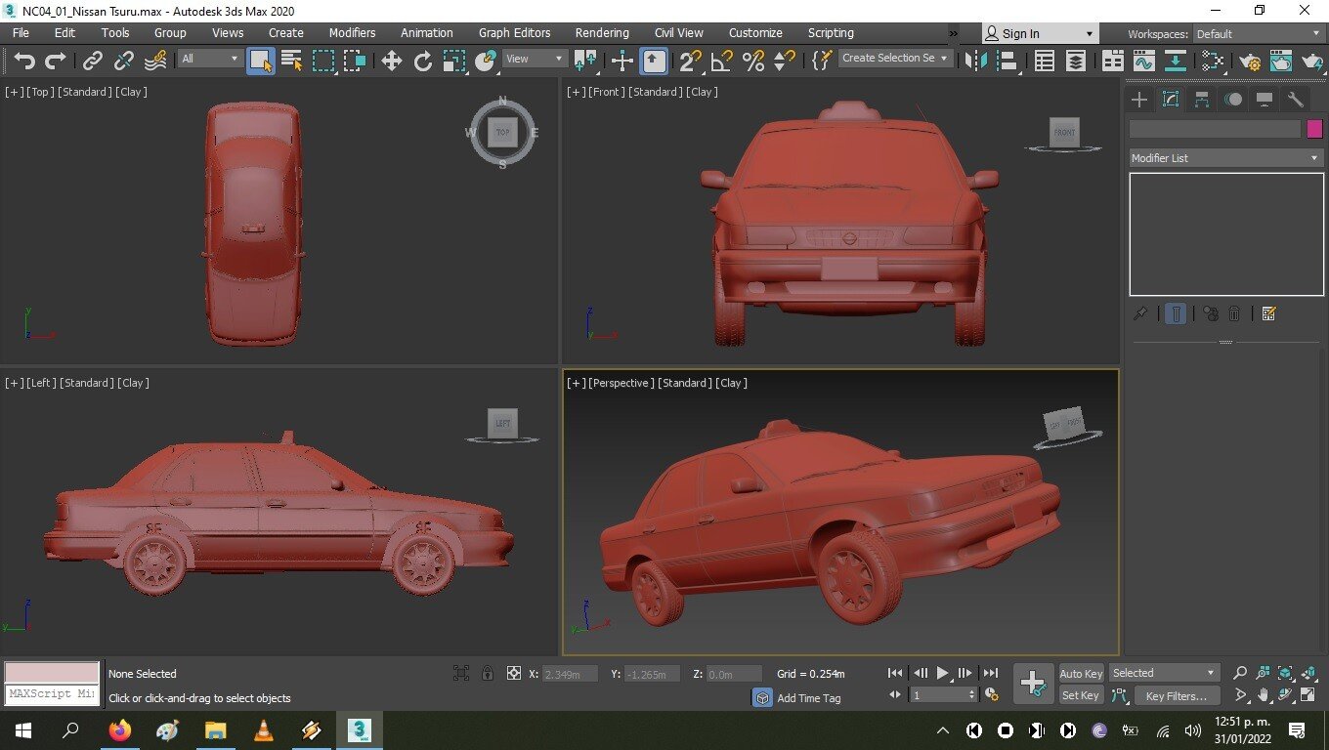Toggle Window/Crossing selection mode
Screen dimensions: 1329x750
[355, 61]
